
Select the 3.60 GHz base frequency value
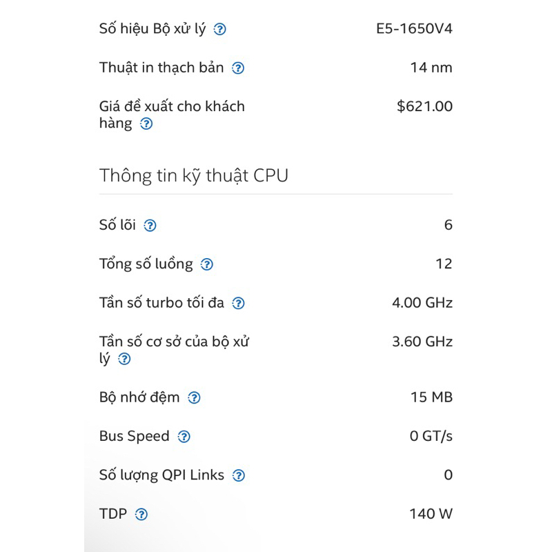[422, 341]
